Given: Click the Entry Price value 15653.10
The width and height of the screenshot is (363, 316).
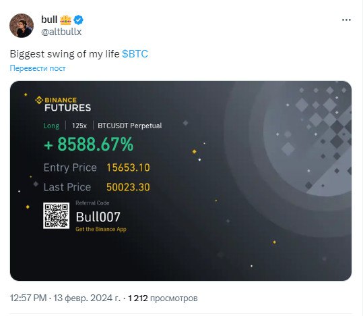Looking at the screenshot, I should coord(128,167).
